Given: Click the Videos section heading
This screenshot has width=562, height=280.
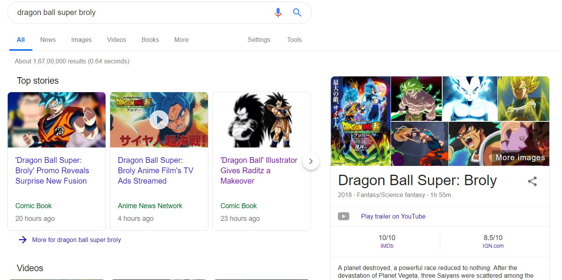Looking at the screenshot, I should pos(30,268).
